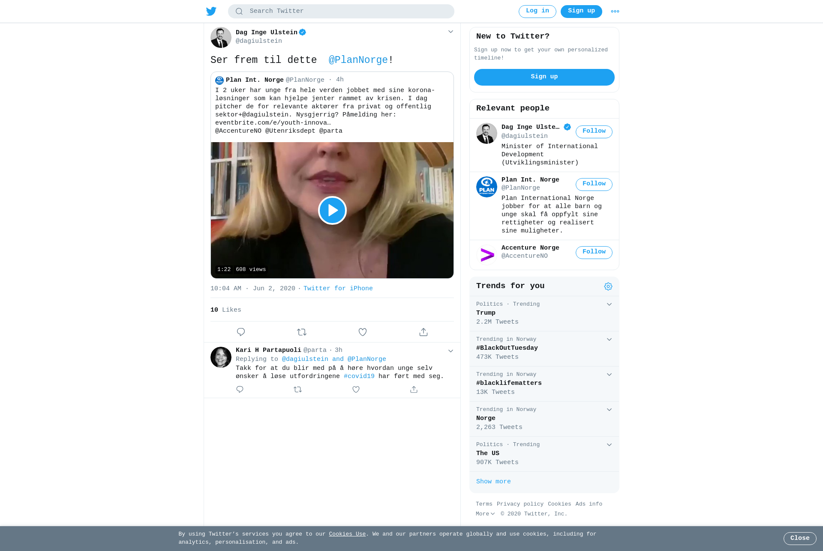Viewport: 823px width, 551px height.
Task: Click the search magnifier icon
Action: point(239,12)
